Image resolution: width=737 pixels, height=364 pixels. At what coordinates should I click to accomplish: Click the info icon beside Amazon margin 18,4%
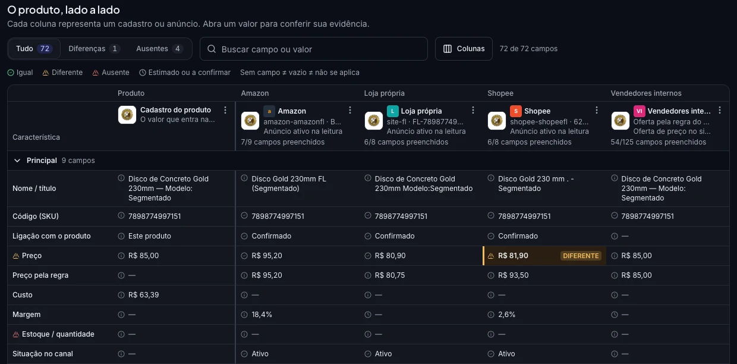[x=244, y=315]
